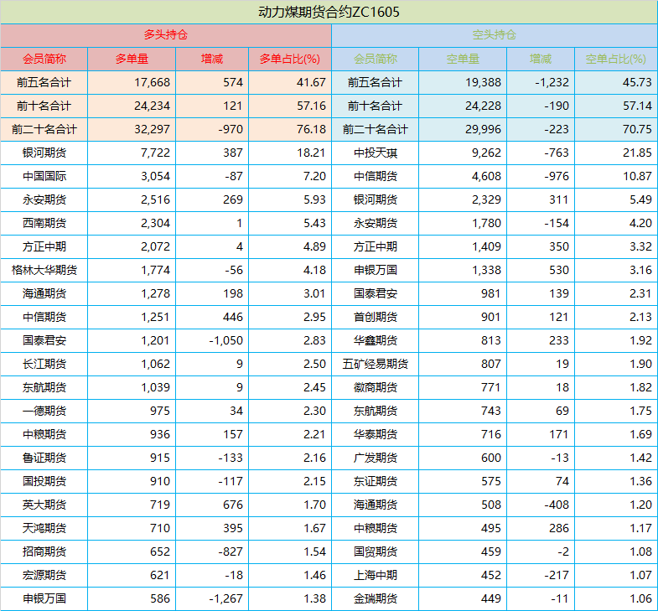Select 上海中期 member name
This screenshot has width=658, height=611.
click(376, 576)
